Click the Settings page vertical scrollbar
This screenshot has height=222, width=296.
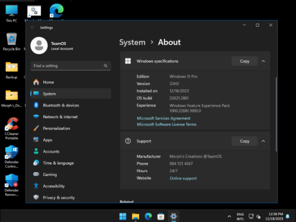276,114
